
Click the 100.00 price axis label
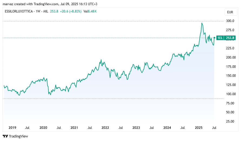tap(231, 94)
